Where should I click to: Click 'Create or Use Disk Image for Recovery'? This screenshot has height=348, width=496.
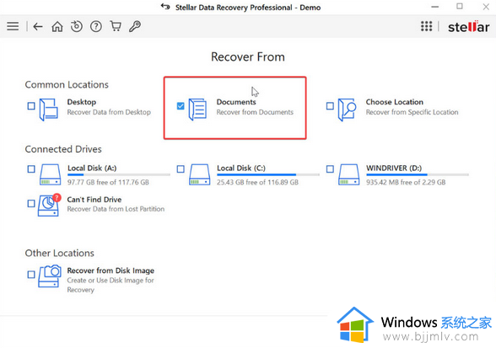111,285
